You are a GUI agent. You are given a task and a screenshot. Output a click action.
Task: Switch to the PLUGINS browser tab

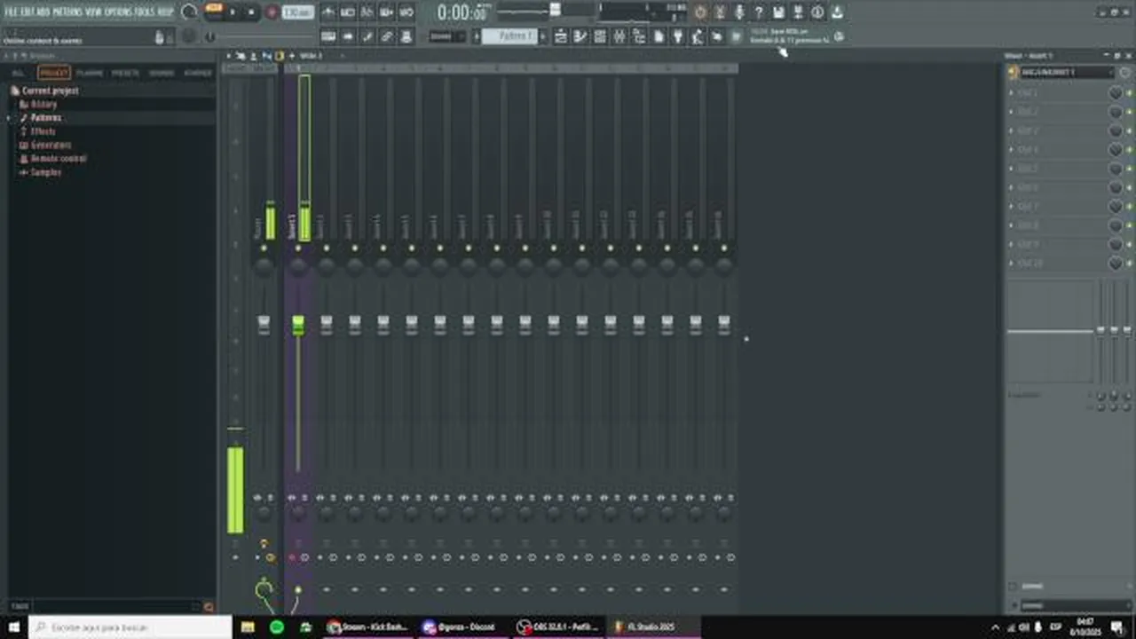(90, 73)
